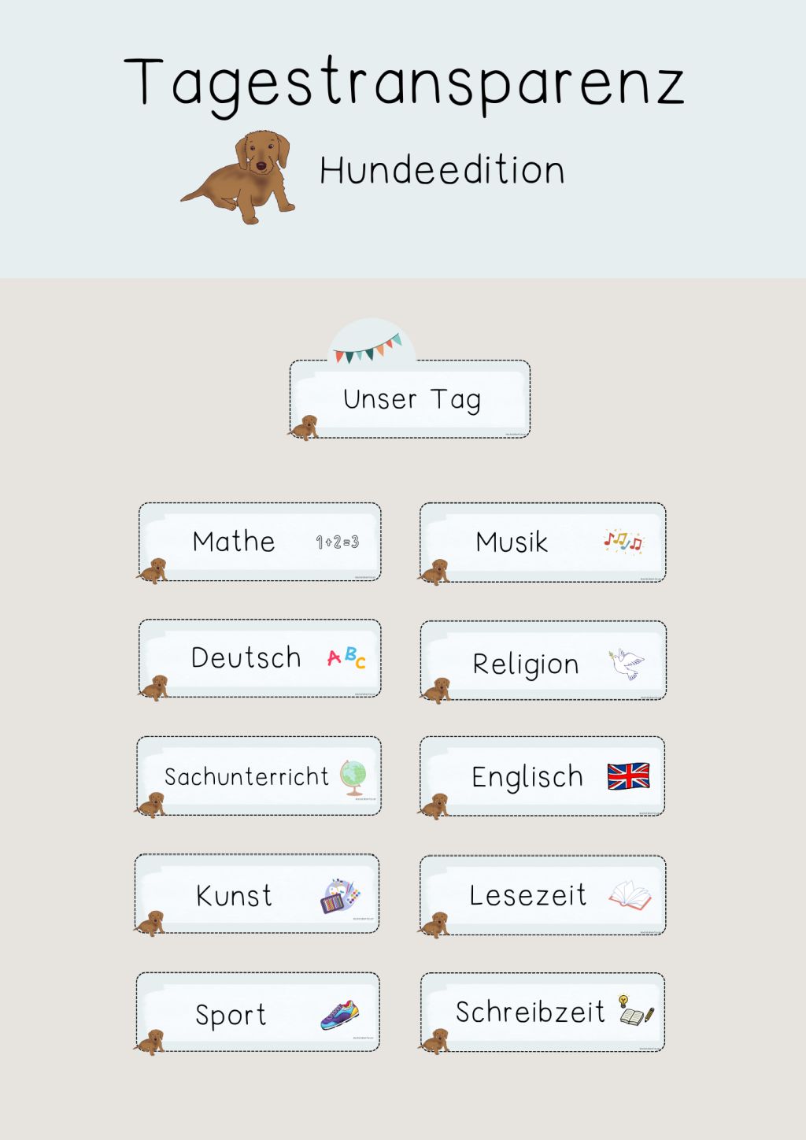This screenshot has width=806, height=1140.
Task: Click the colorful ABC letters icon
Action: pyautogui.click(x=346, y=657)
